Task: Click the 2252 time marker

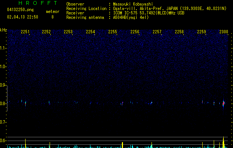Action: (x=46, y=32)
